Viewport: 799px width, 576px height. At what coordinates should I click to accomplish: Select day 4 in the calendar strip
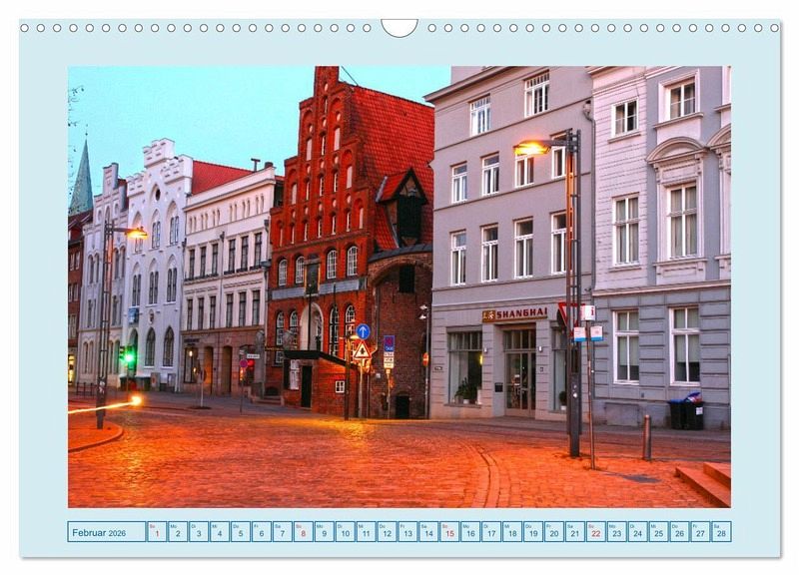tap(220, 531)
